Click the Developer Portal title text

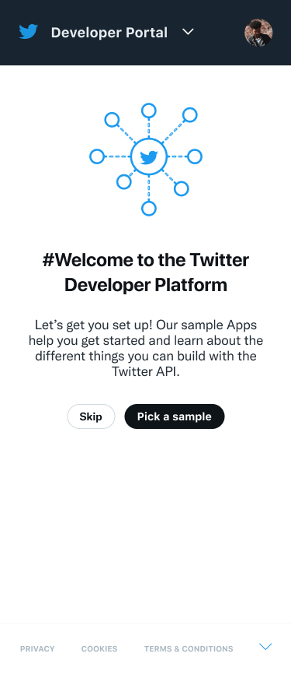tap(109, 33)
